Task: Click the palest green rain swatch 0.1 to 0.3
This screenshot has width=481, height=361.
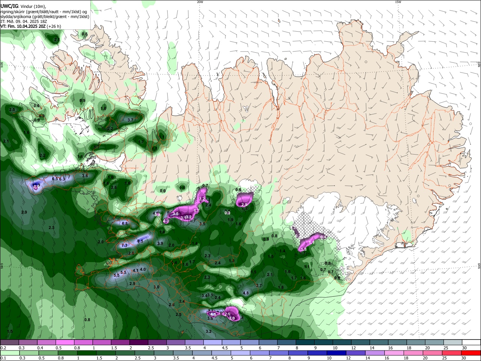Action: click(10, 353)
